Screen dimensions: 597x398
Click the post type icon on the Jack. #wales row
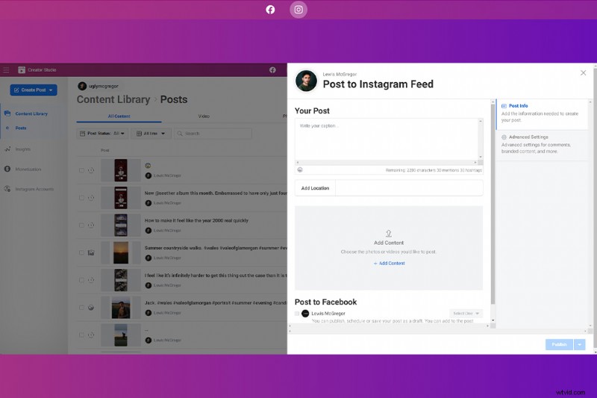click(x=91, y=308)
